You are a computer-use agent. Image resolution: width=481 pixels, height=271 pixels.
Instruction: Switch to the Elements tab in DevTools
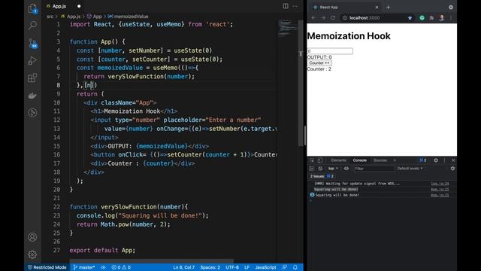point(339,160)
